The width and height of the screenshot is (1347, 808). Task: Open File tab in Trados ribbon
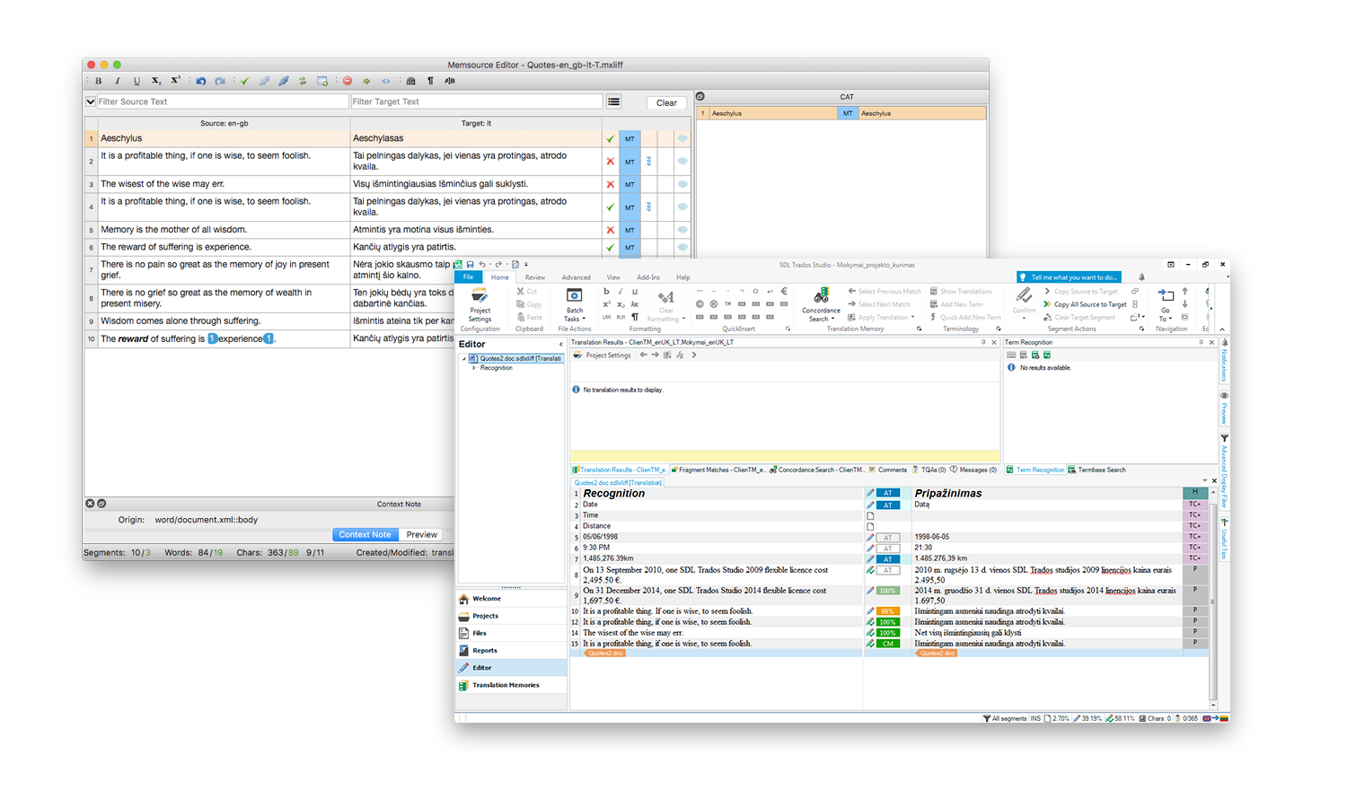pyautogui.click(x=468, y=277)
